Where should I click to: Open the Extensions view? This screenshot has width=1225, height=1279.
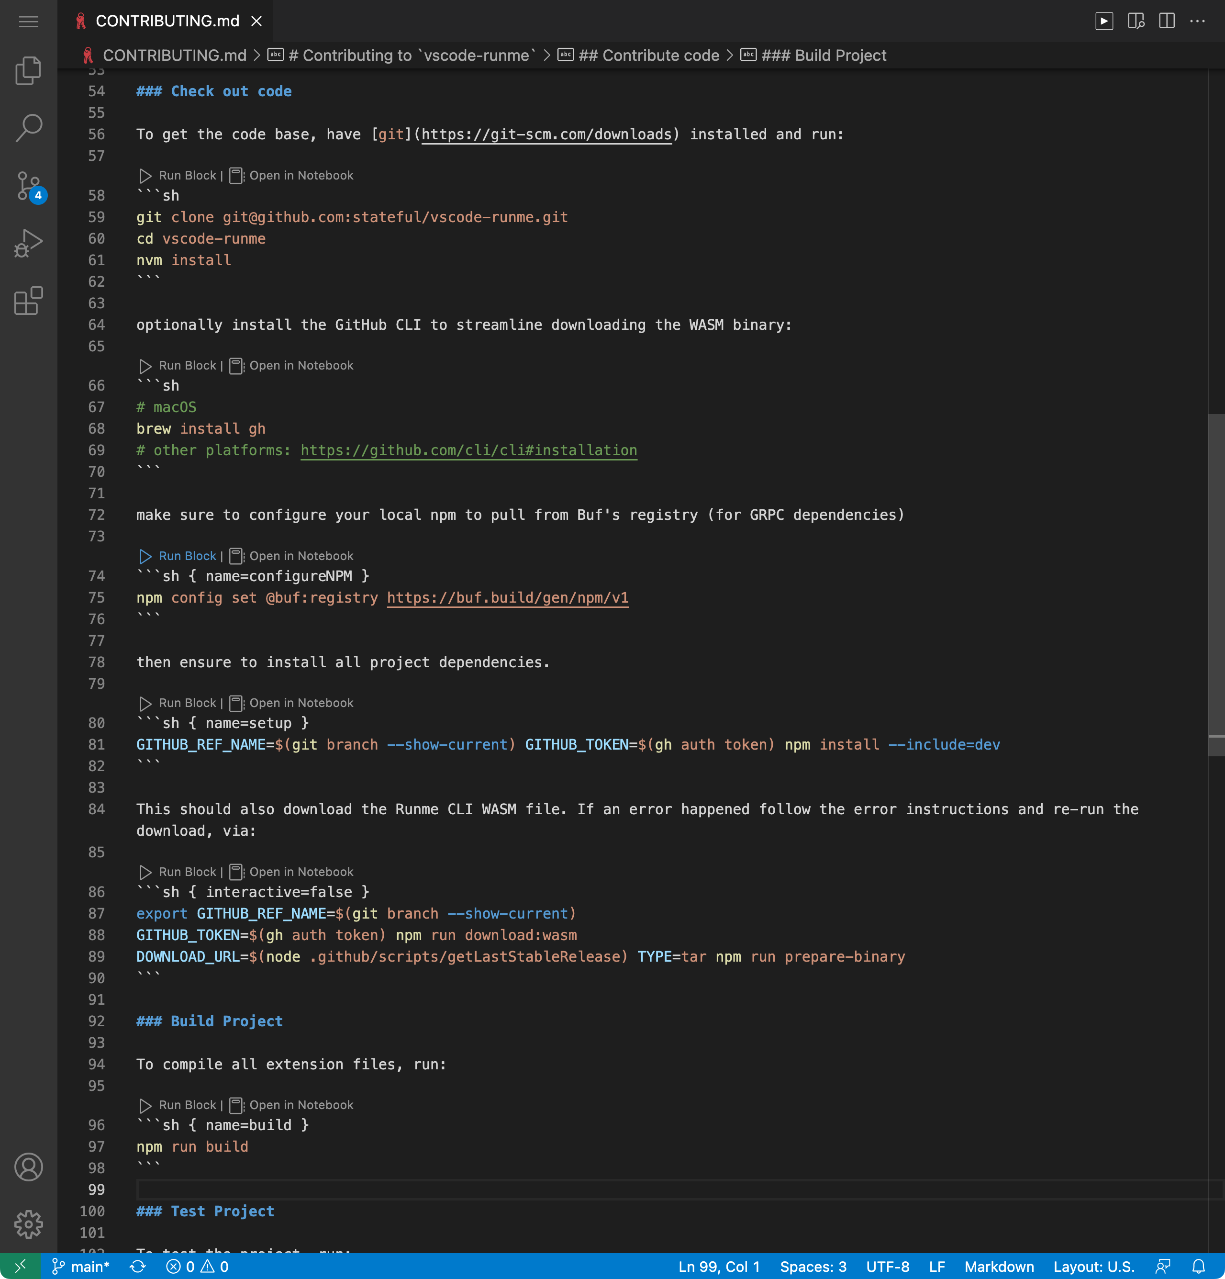[28, 301]
